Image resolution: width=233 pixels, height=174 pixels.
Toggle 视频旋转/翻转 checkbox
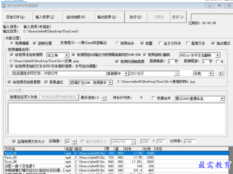pos(144,55)
